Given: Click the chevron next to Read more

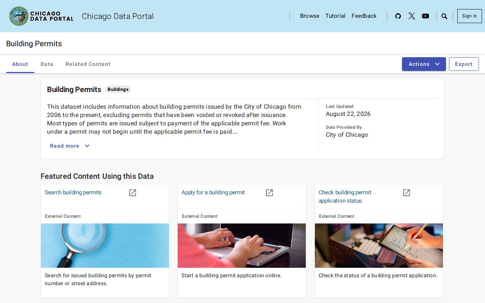Looking at the screenshot, I should [87, 146].
